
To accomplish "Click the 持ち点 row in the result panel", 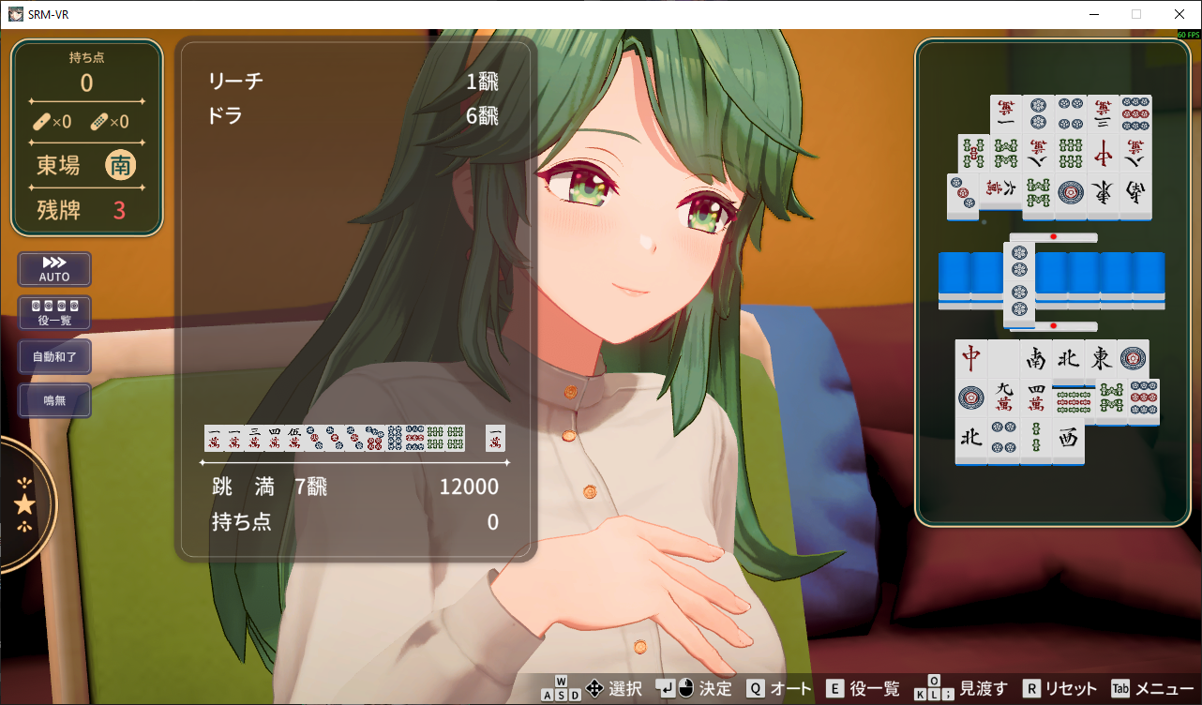I will 355,522.
